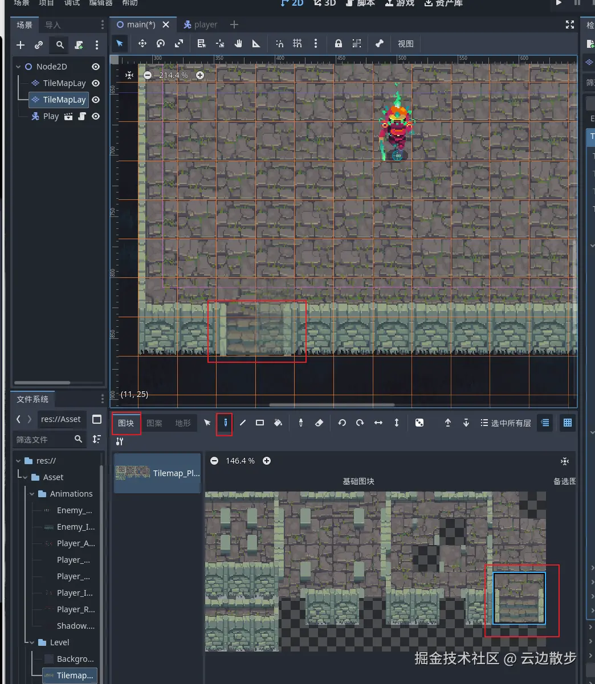595x684 pixels.
Task: Toggle distraction-free fullscreen mode icon
Action: tap(569, 24)
